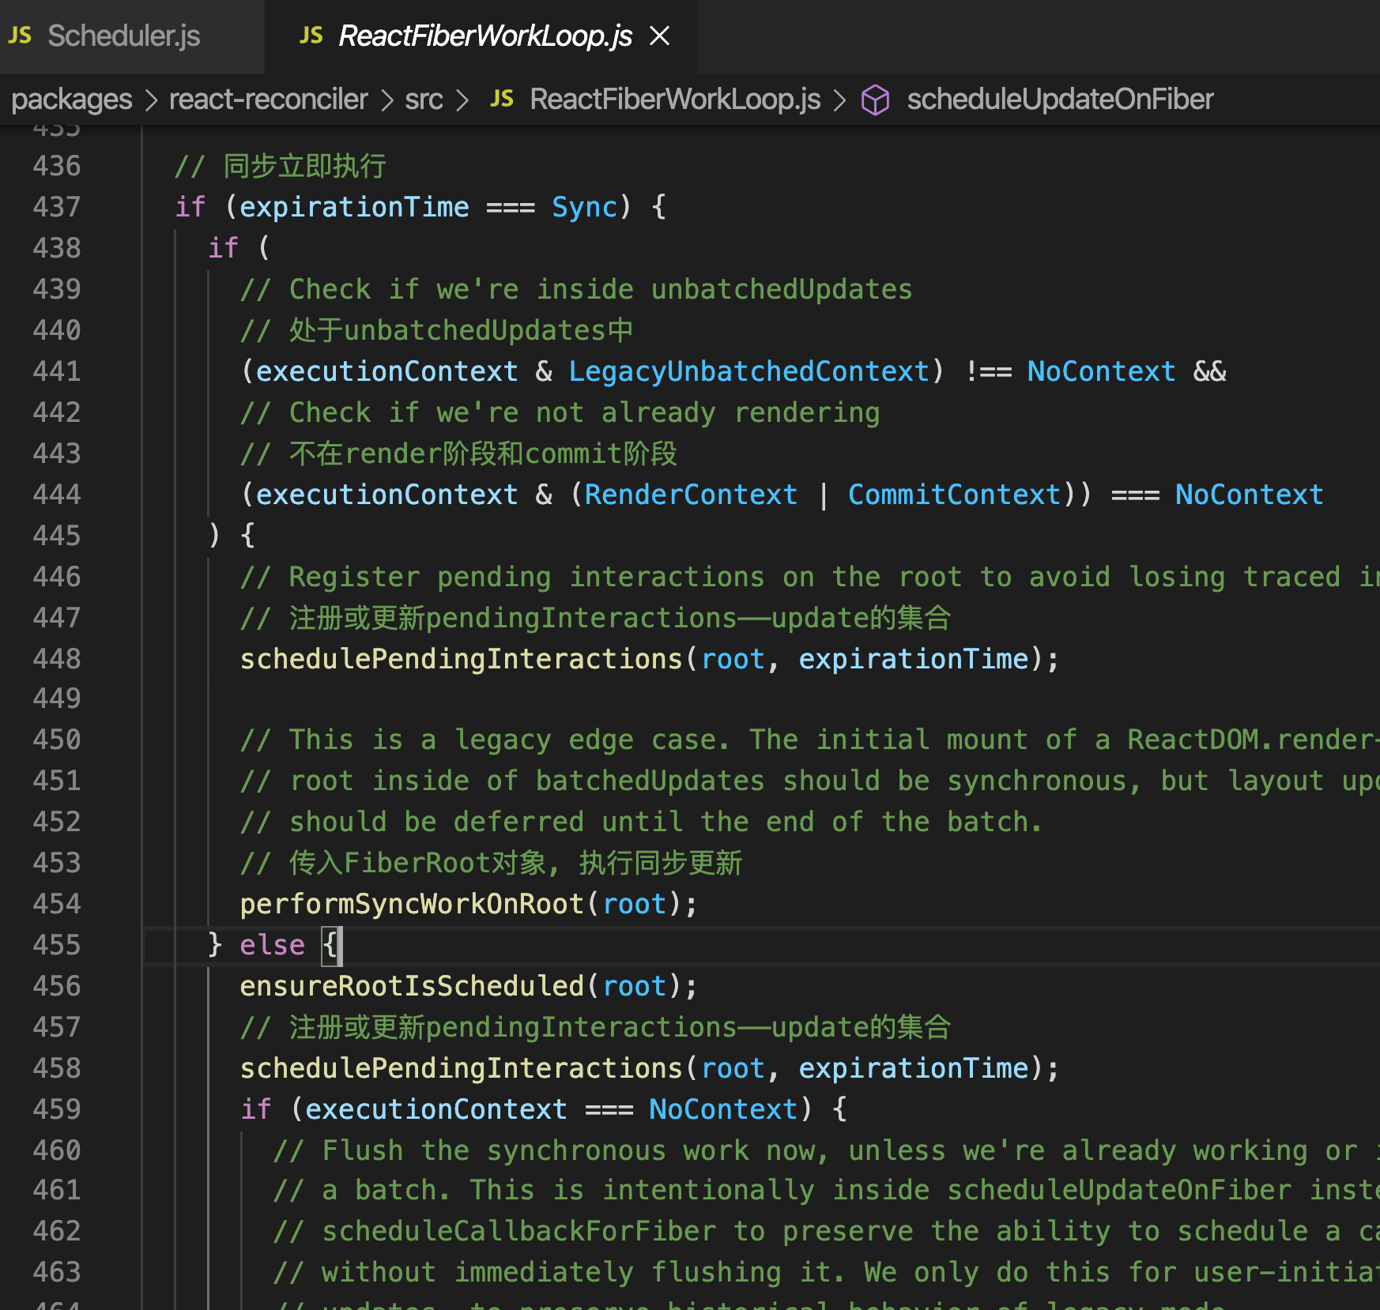Screen dimensions: 1380x1310
Task: Click NoContext on line 441
Action: [1101, 371]
